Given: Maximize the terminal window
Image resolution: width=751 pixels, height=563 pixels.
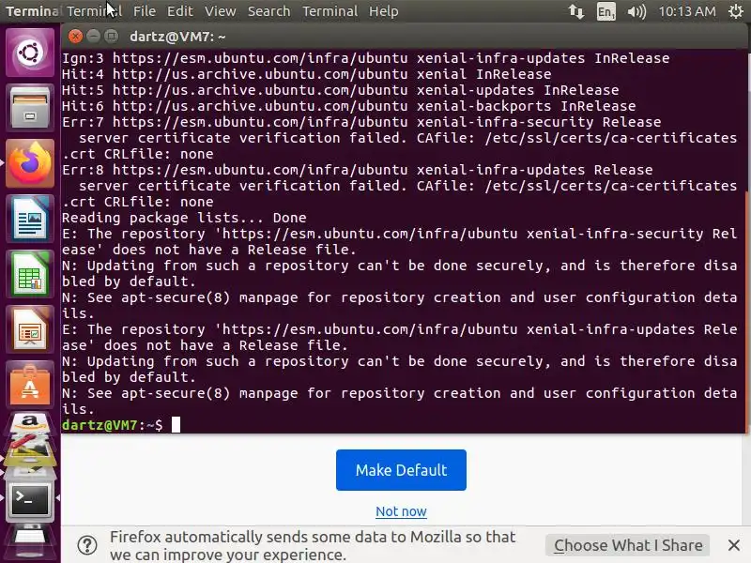Looking at the screenshot, I should tap(111, 36).
